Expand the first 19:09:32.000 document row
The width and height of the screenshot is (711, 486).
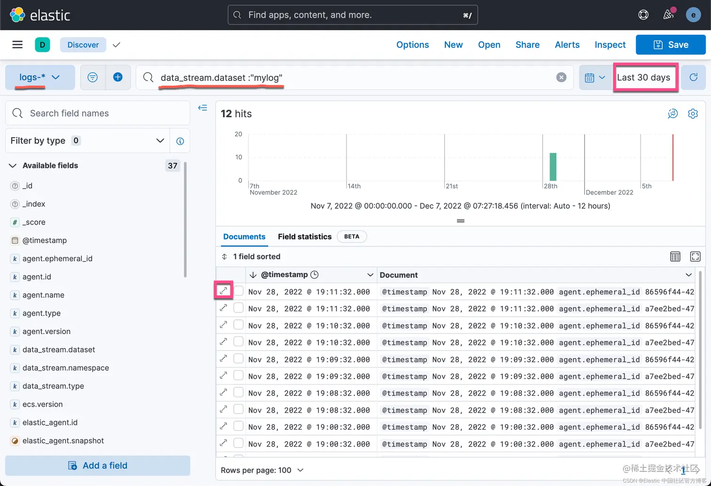coord(223,359)
